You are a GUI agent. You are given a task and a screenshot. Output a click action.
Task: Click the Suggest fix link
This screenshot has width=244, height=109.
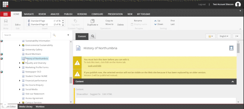coord(95,94)
